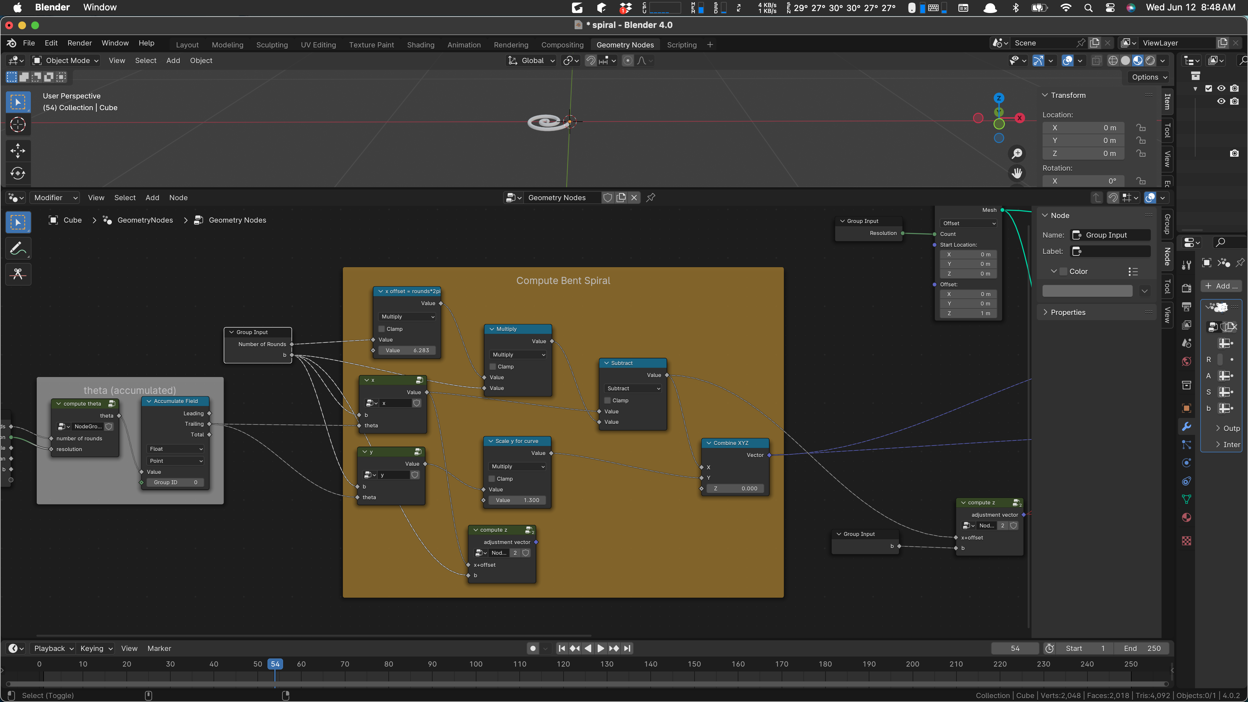Select the Annotate tool in node editor
This screenshot has height=702, width=1248.
pos(18,249)
